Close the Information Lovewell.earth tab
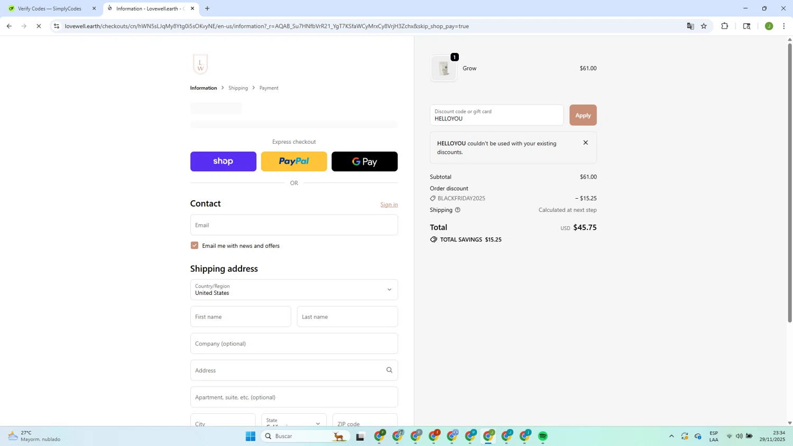793x446 pixels. click(x=192, y=8)
